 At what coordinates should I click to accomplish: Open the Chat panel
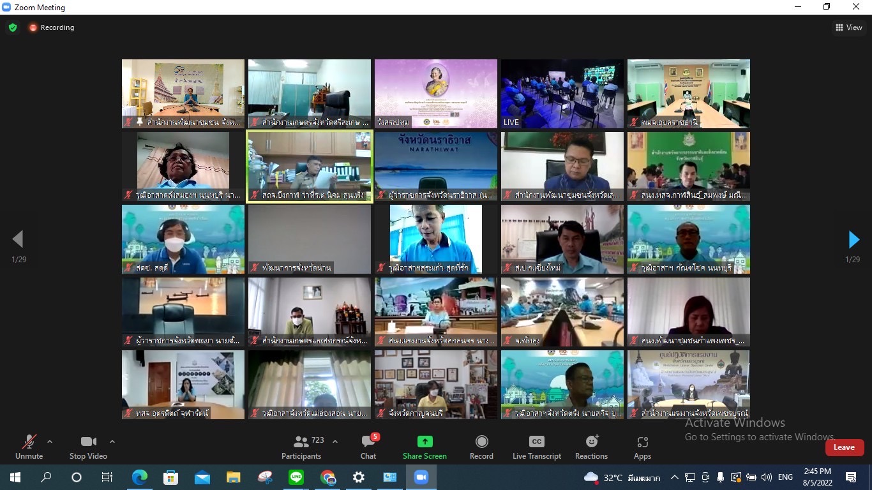click(368, 447)
